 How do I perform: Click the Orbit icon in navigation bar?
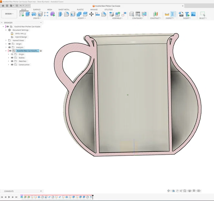pos(169,191)
